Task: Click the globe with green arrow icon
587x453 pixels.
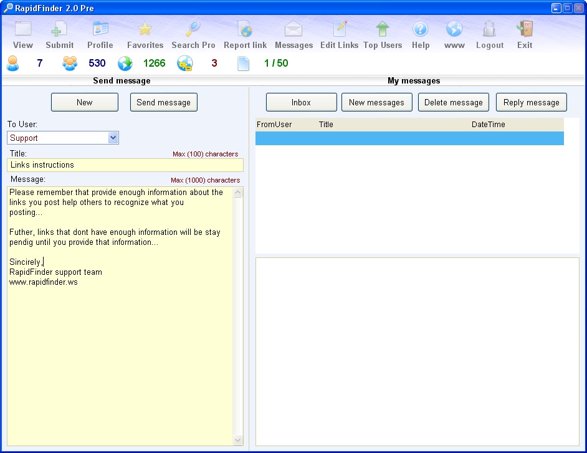Action: pos(125,64)
